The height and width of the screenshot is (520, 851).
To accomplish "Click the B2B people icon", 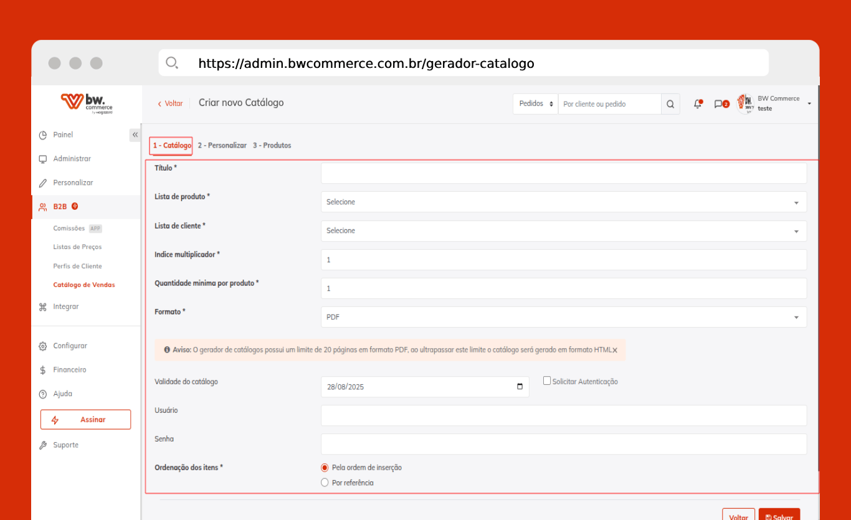I will tap(43, 207).
